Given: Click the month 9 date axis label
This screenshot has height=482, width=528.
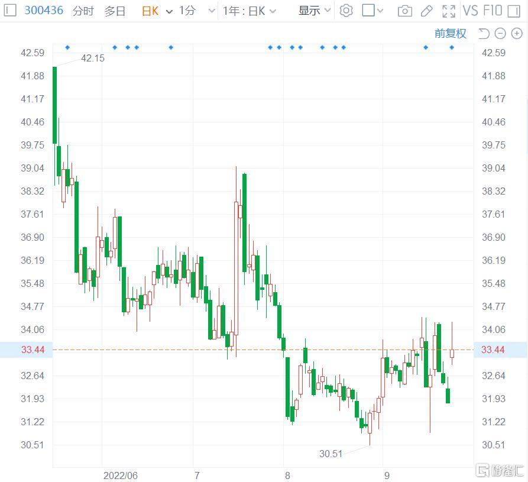Looking at the screenshot, I should [x=387, y=475].
